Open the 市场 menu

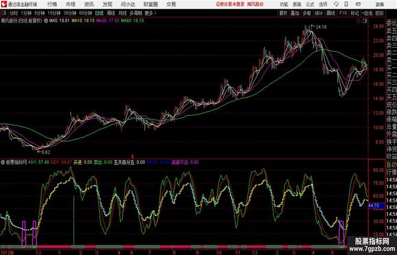pos(70,4)
